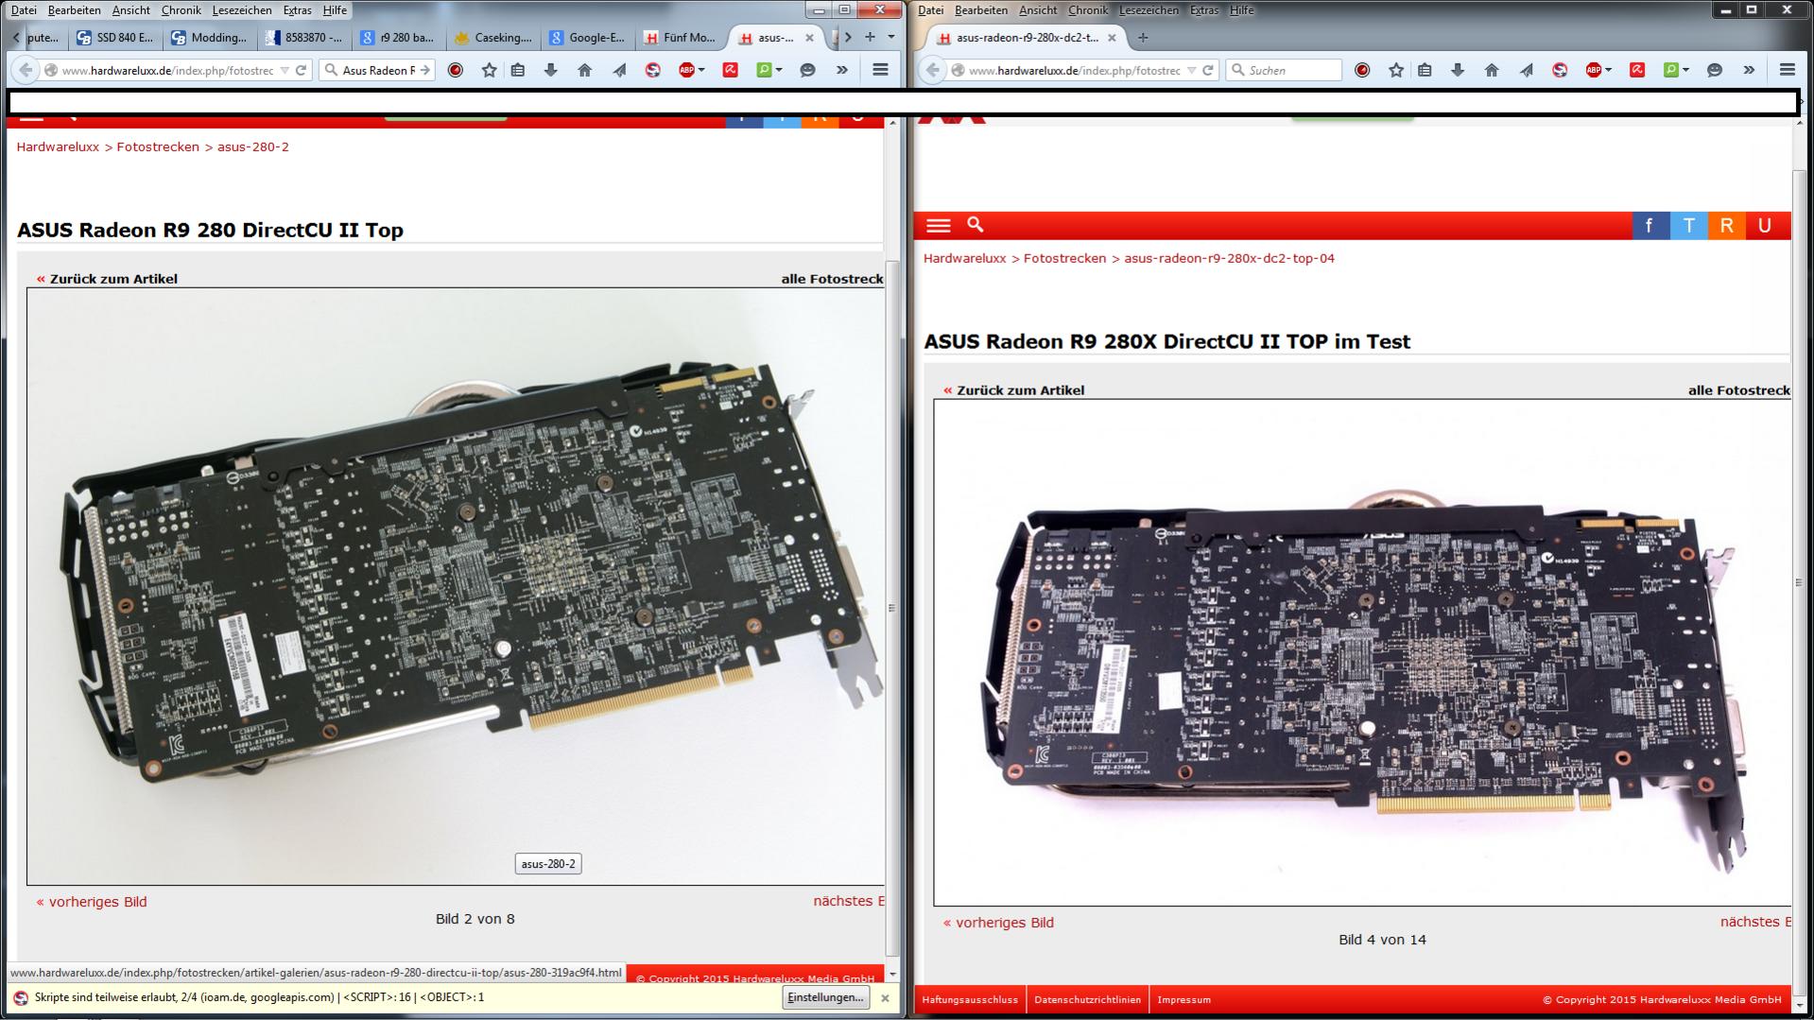The width and height of the screenshot is (1814, 1020).
Task: Open downloads arrow in right Firefox window
Action: pyautogui.click(x=1458, y=70)
